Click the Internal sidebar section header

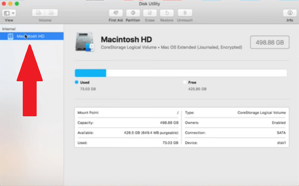pyautogui.click(x=9, y=29)
